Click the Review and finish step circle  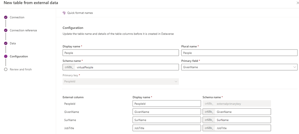coord(6,69)
